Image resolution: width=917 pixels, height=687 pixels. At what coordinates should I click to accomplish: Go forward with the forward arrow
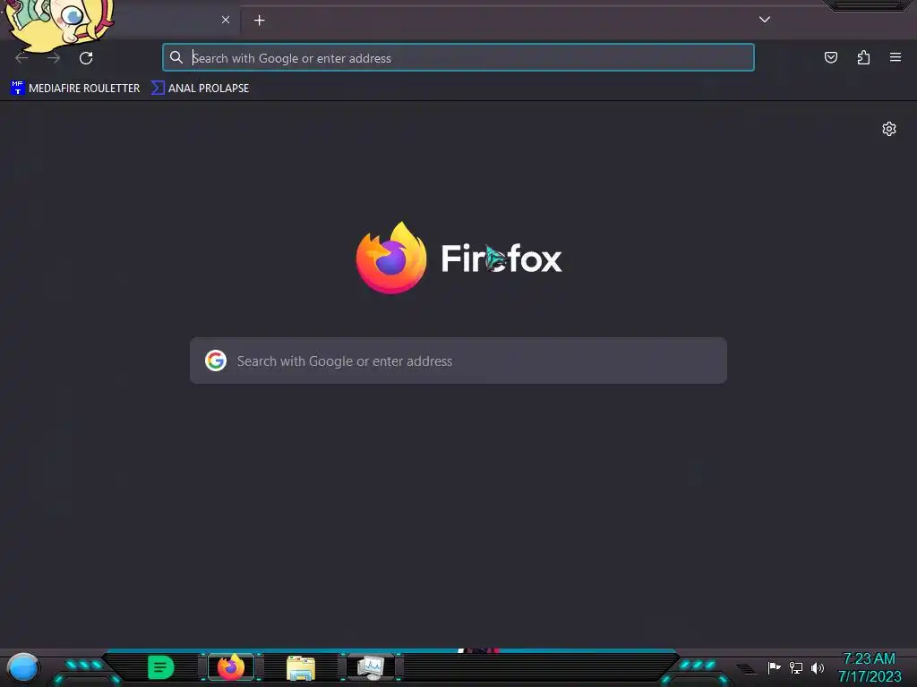pos(54,58)
